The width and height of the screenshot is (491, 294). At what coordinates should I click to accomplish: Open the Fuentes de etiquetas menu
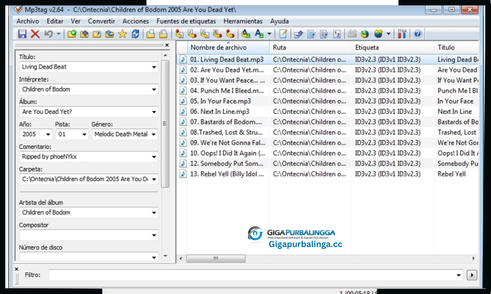click(186, 21)
